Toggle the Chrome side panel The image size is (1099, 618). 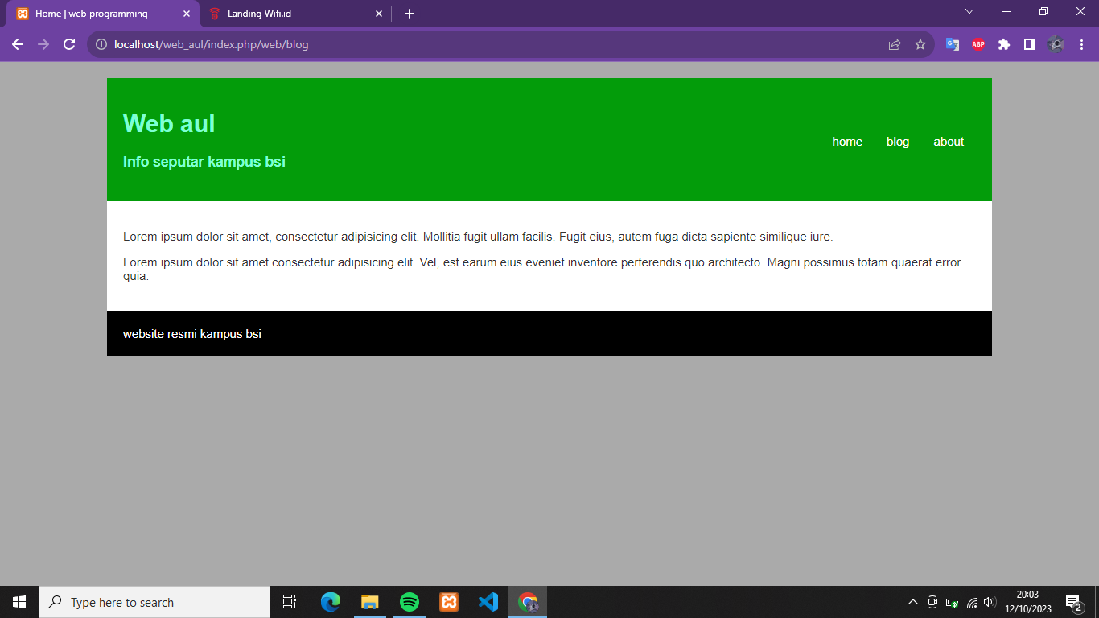click(x=1030, y=44)
